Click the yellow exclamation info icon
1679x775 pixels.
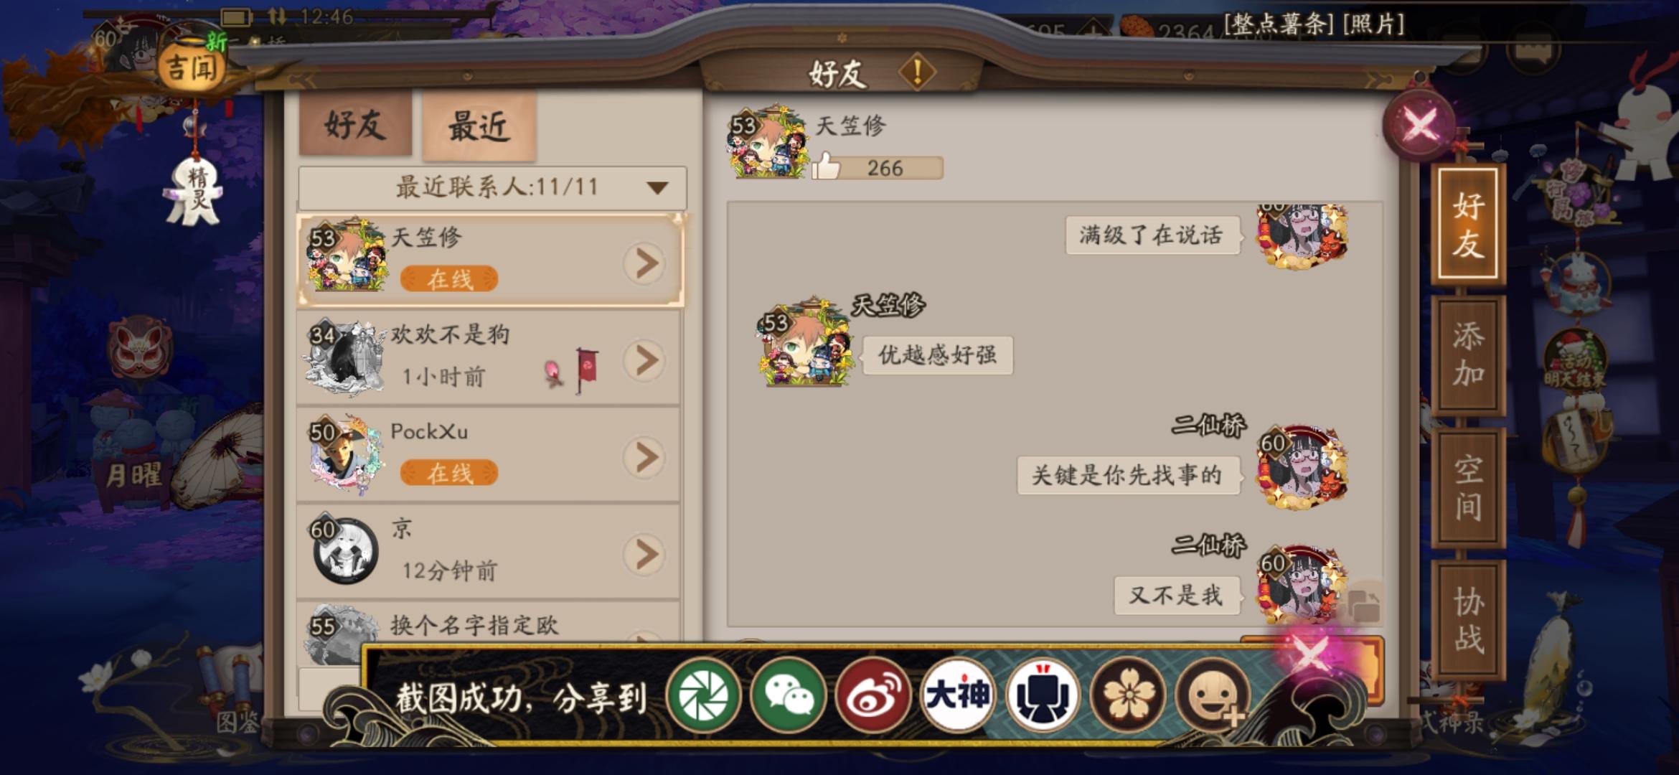click(x=916, y=72)
